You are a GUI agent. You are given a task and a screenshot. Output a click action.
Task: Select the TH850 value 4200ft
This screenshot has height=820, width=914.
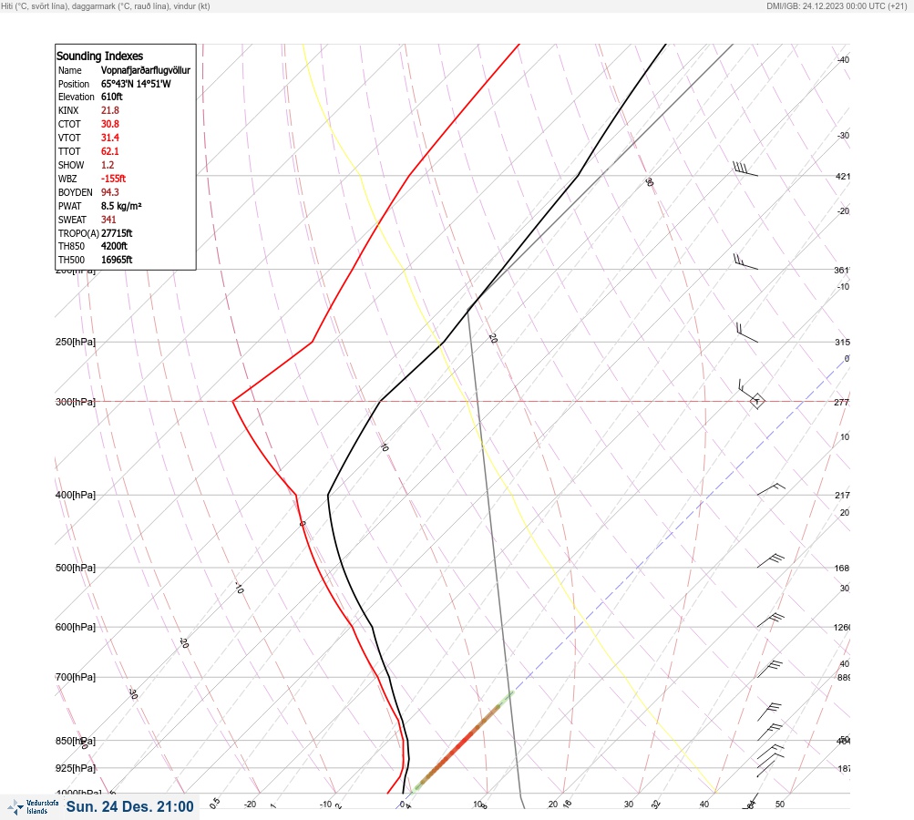tap(114, 246)
